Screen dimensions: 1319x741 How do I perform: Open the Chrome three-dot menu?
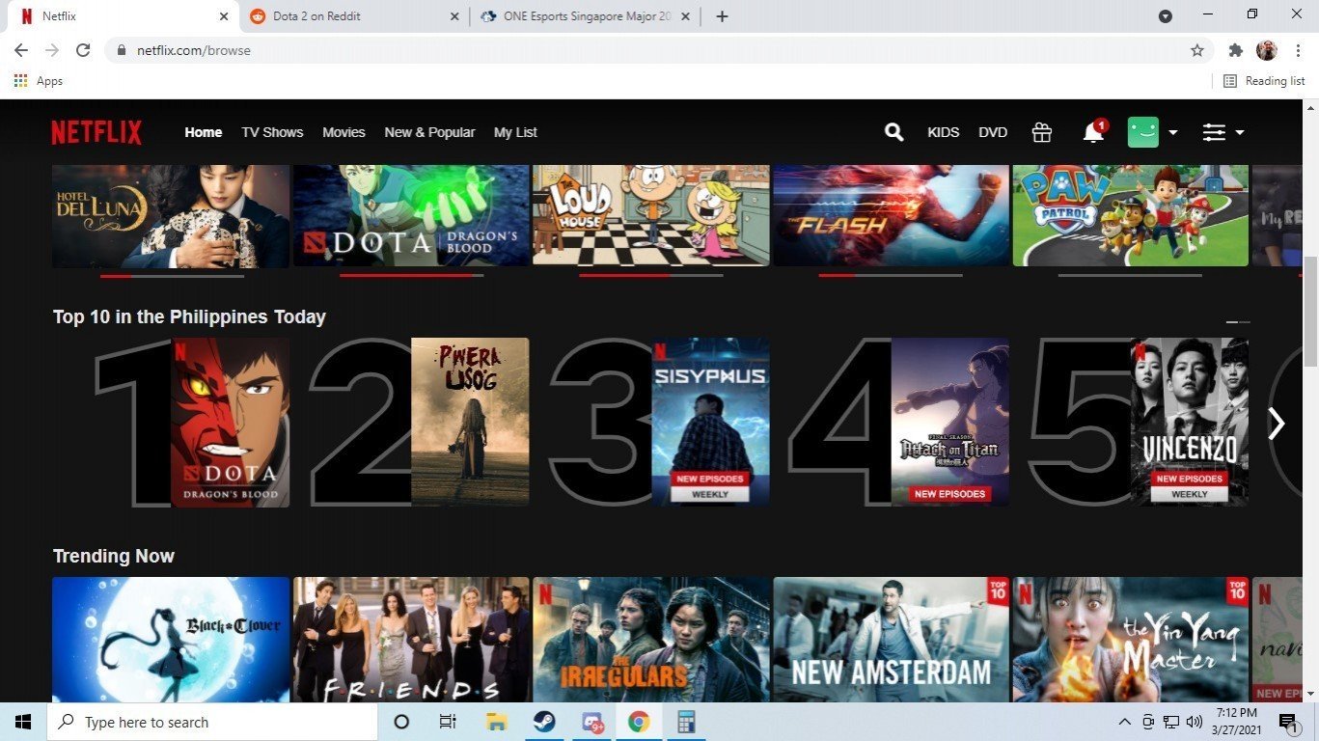pos(1298,50)
